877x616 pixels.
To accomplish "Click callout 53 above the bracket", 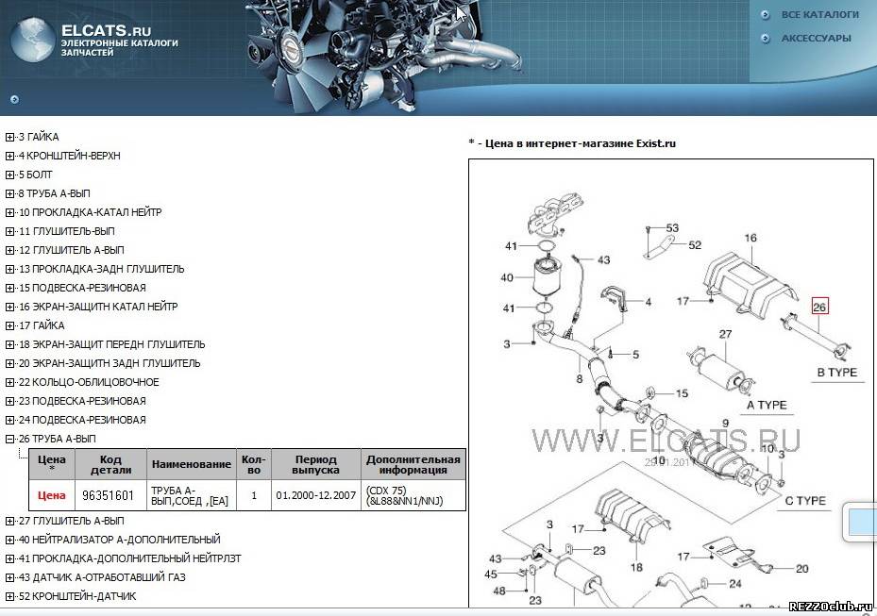I will coord(672,228).
